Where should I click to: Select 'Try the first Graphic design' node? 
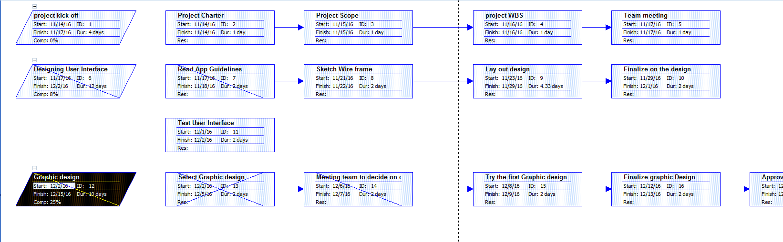coord(527,189)
